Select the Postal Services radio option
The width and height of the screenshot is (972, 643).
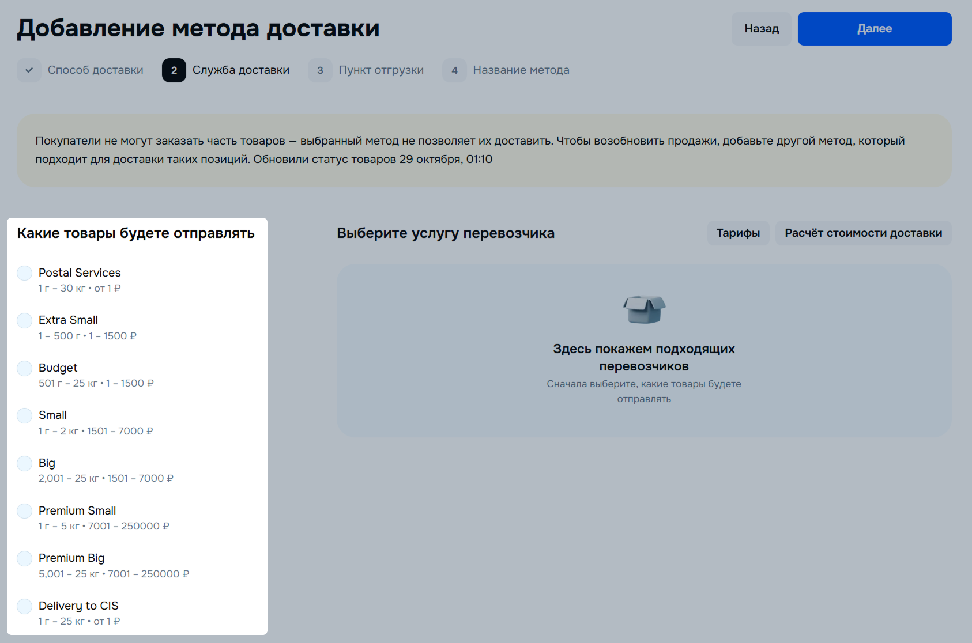coord(25,273)
